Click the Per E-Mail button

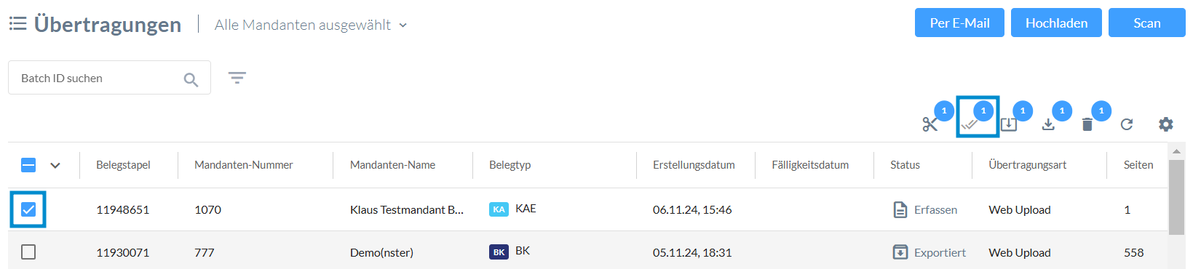pyautogui.click(x=959, y=23)
